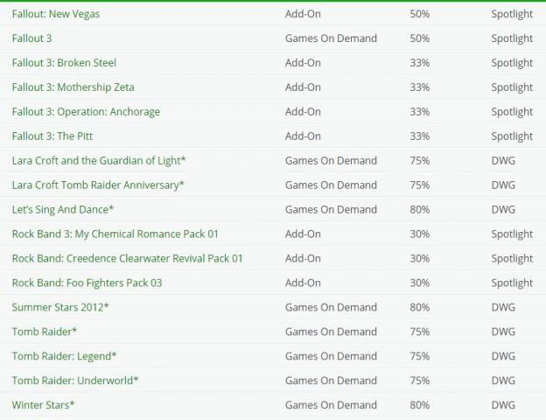Image resolution: width=546 pixels, height=420 pixels.
Task: Select DWG cell in Winter Stars row
Action: (503, 405)
